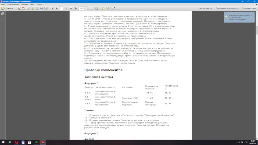Click the save file floppy icon

click(x=37, y=8)
